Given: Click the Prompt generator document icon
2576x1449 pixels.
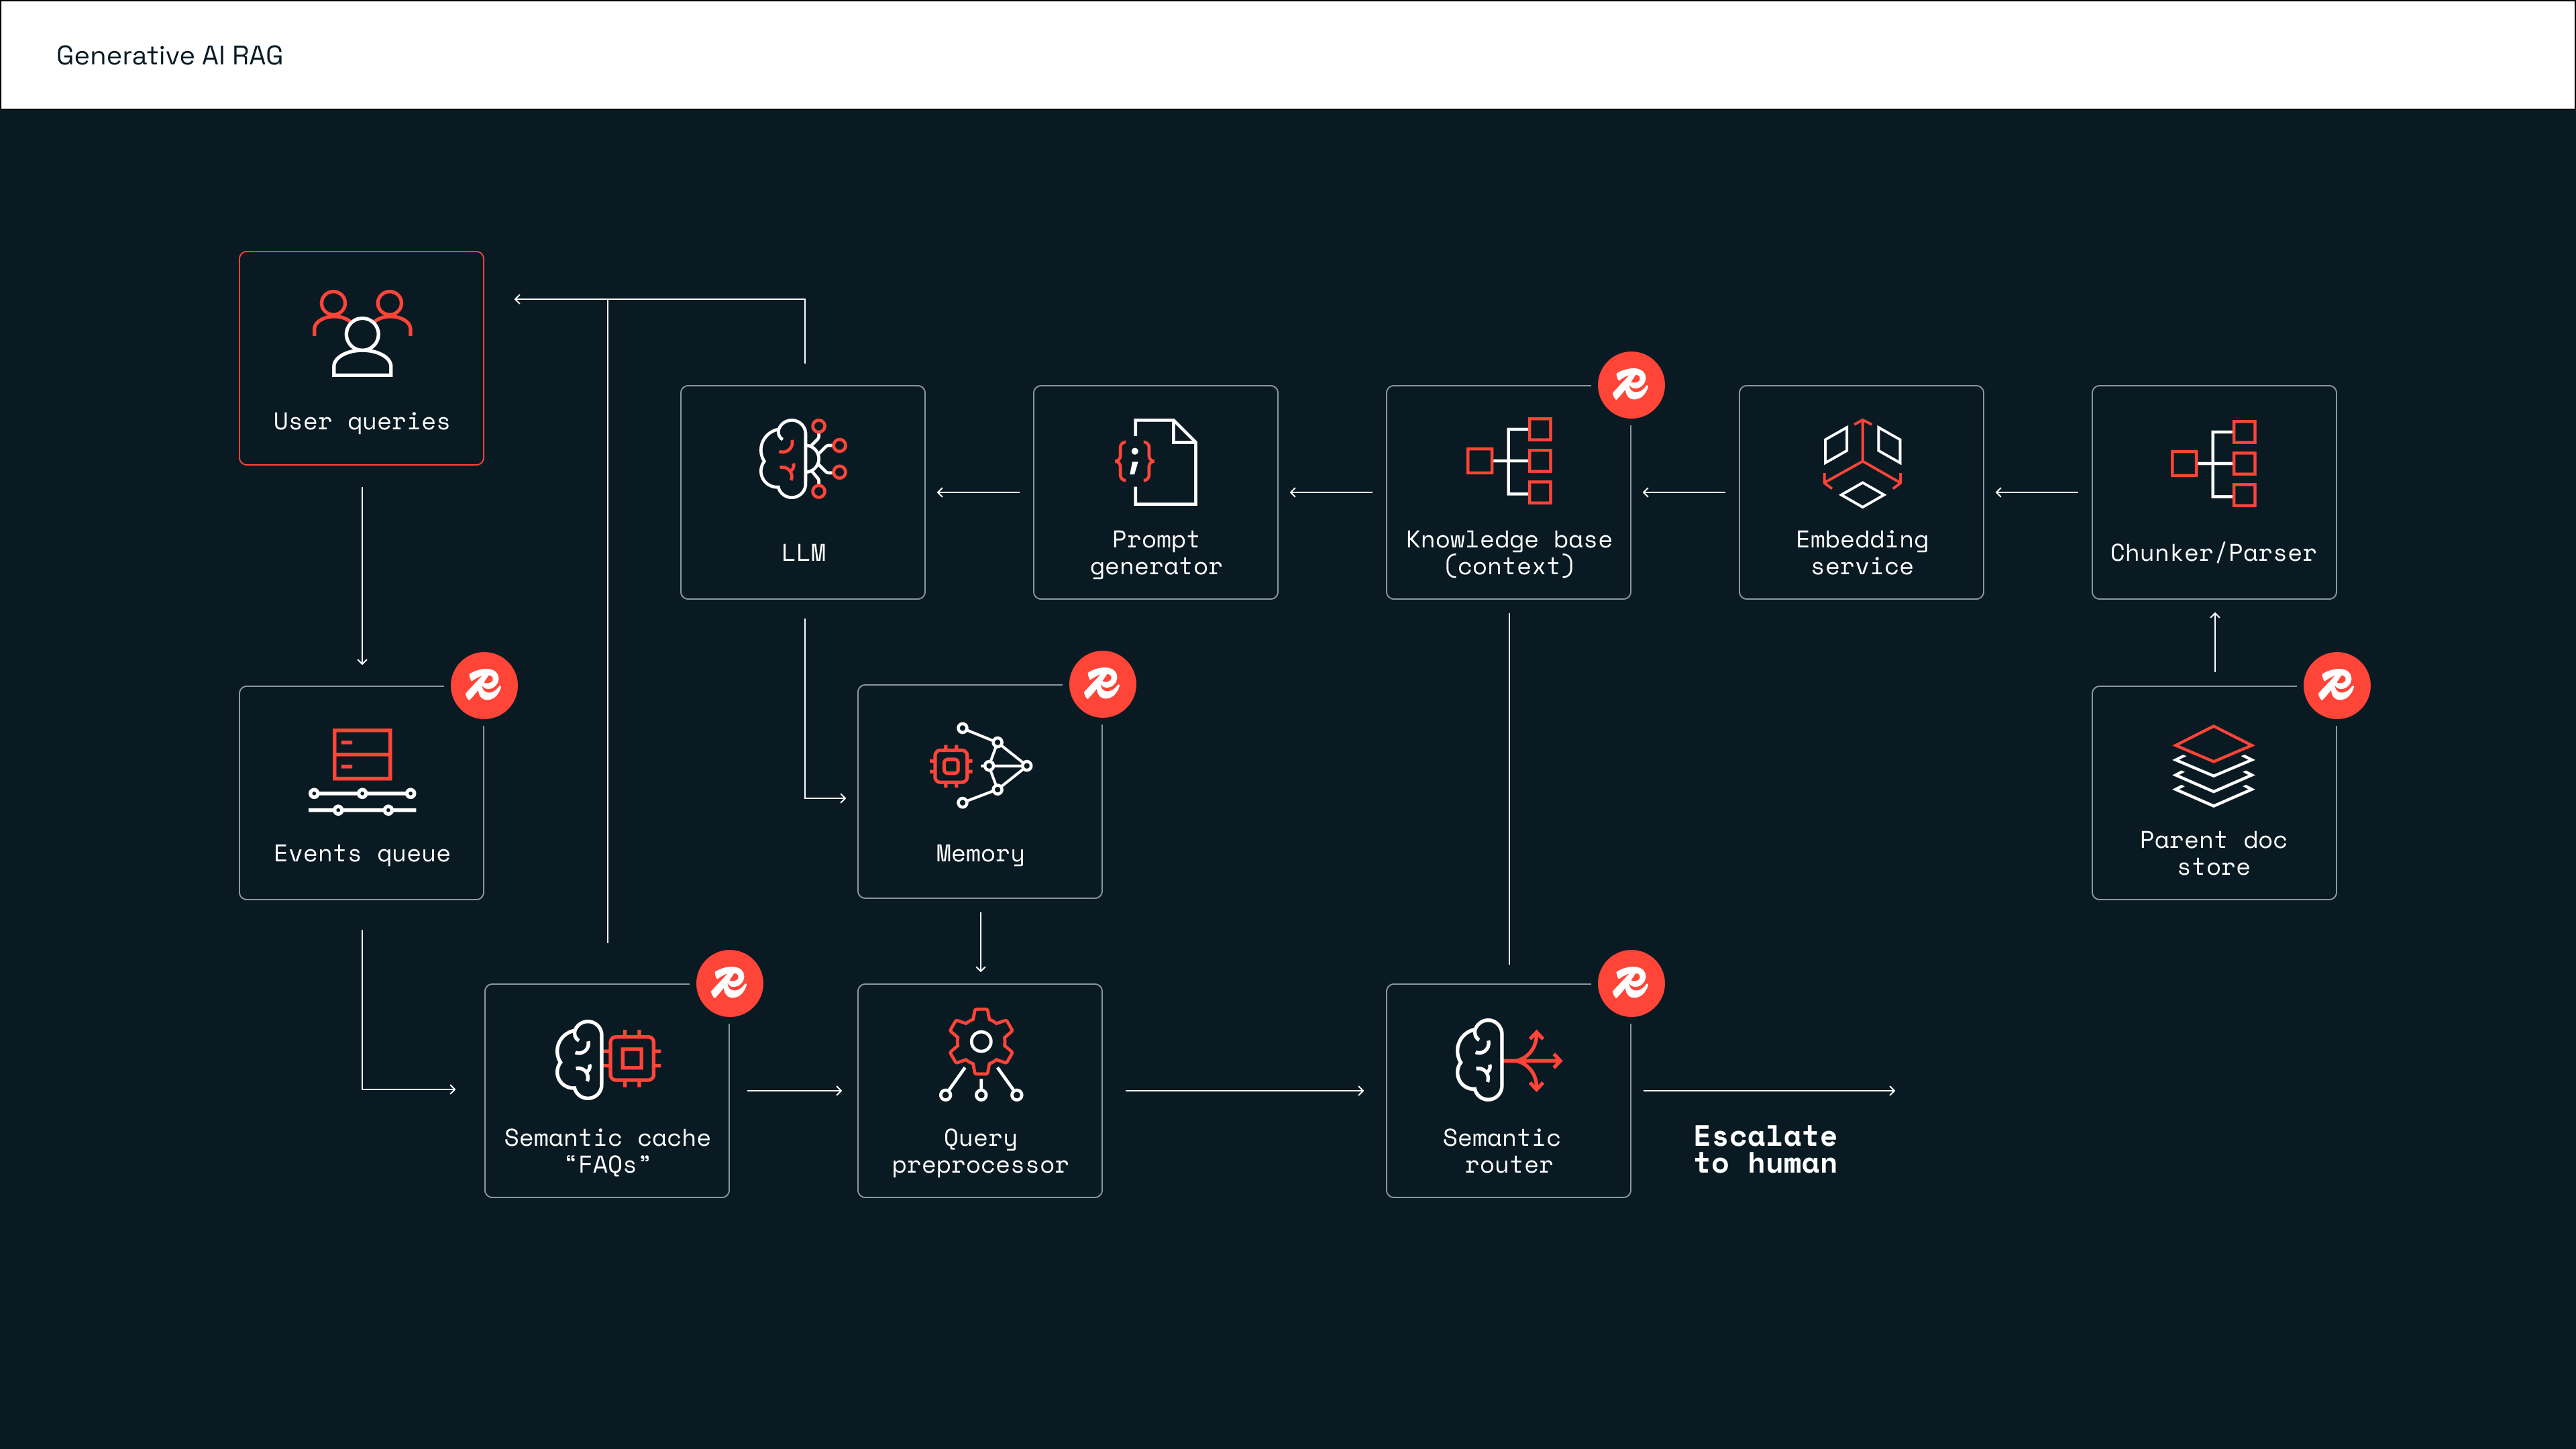Looking at the screenshot, I should (1156, 461).
